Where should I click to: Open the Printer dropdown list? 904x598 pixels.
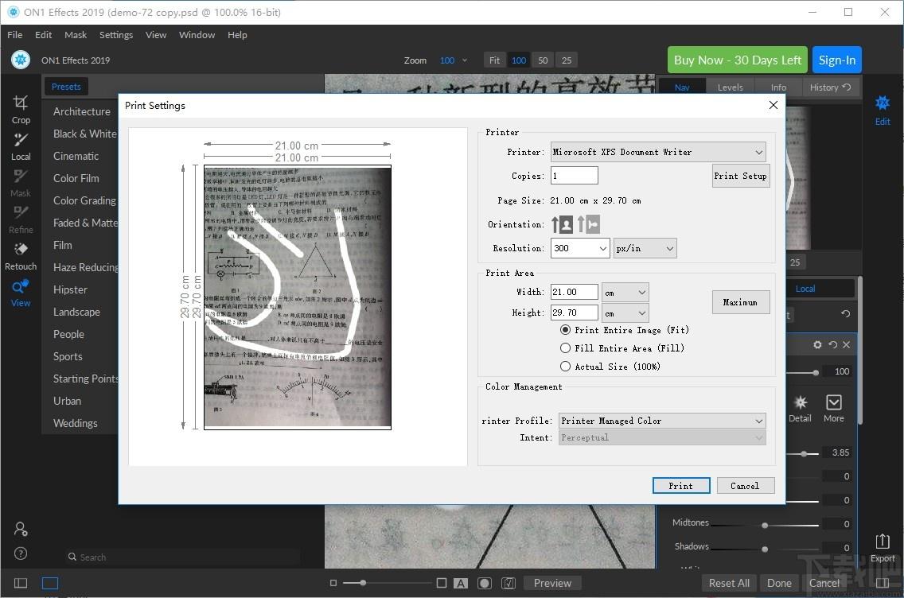pos(658,152)
